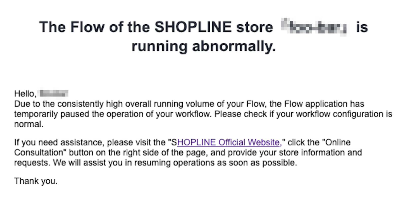Click the word "normal." ending first paragraph
Viewport: 406px width, 200px height.
tap(29, 124)
